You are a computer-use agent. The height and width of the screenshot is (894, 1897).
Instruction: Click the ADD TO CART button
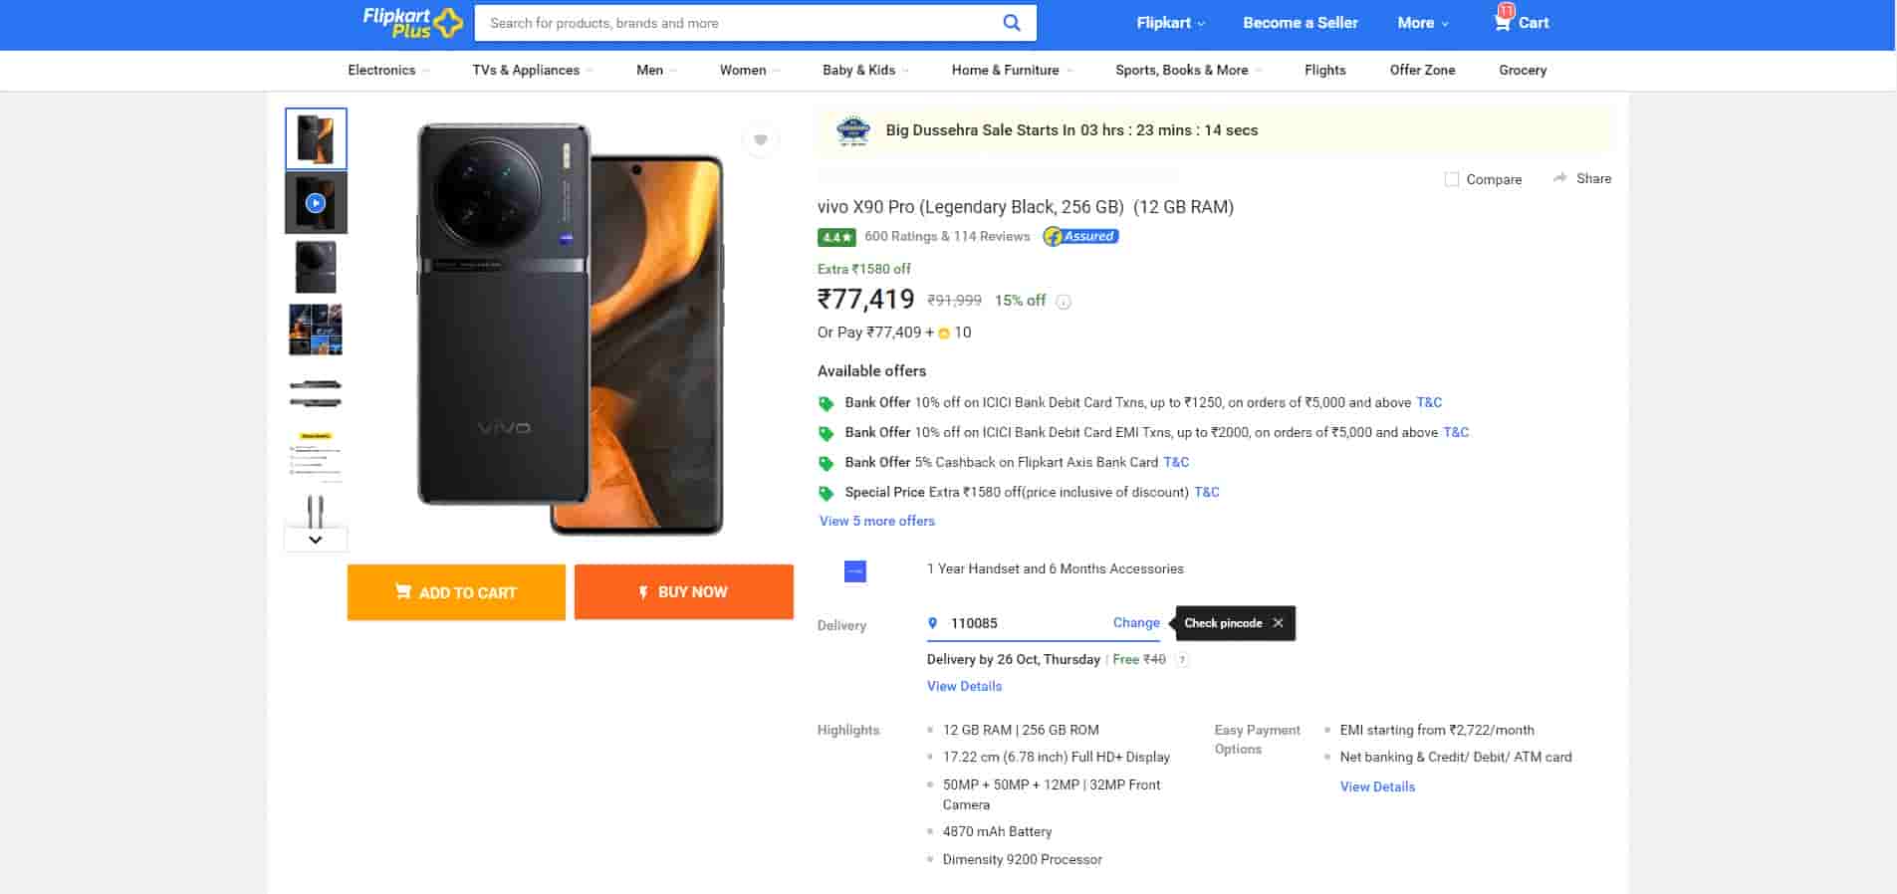tap(456, 592)
